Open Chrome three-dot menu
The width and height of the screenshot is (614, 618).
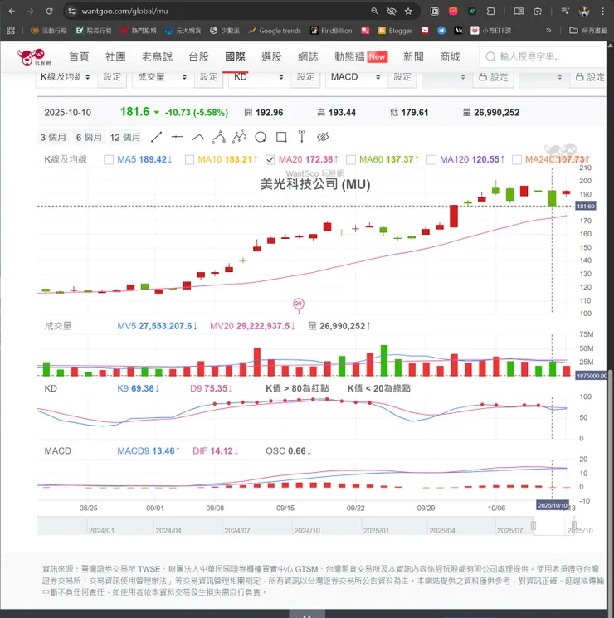click(x=603, y=12)
